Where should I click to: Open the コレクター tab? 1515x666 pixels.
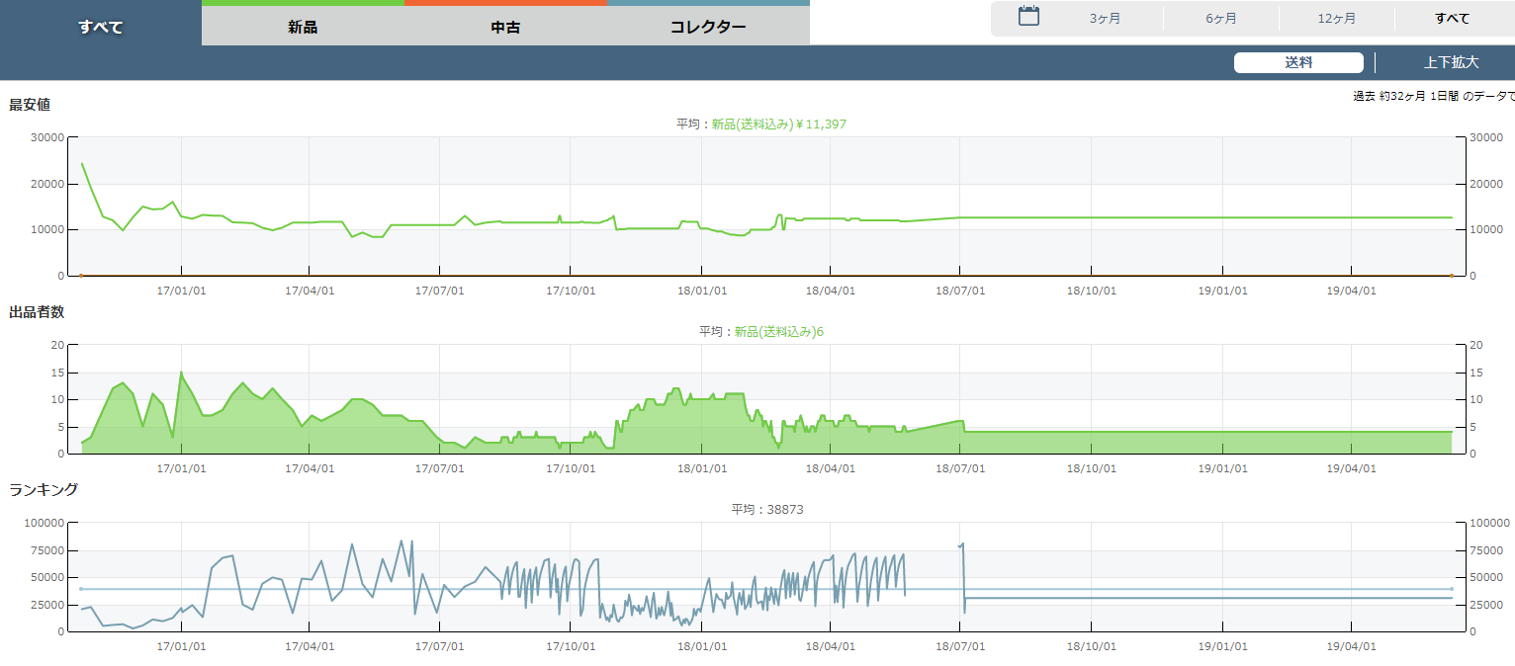click(708, 27)
